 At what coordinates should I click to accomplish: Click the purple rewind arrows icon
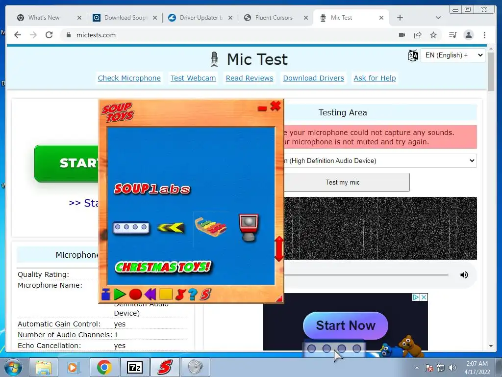tap(150, 294)
